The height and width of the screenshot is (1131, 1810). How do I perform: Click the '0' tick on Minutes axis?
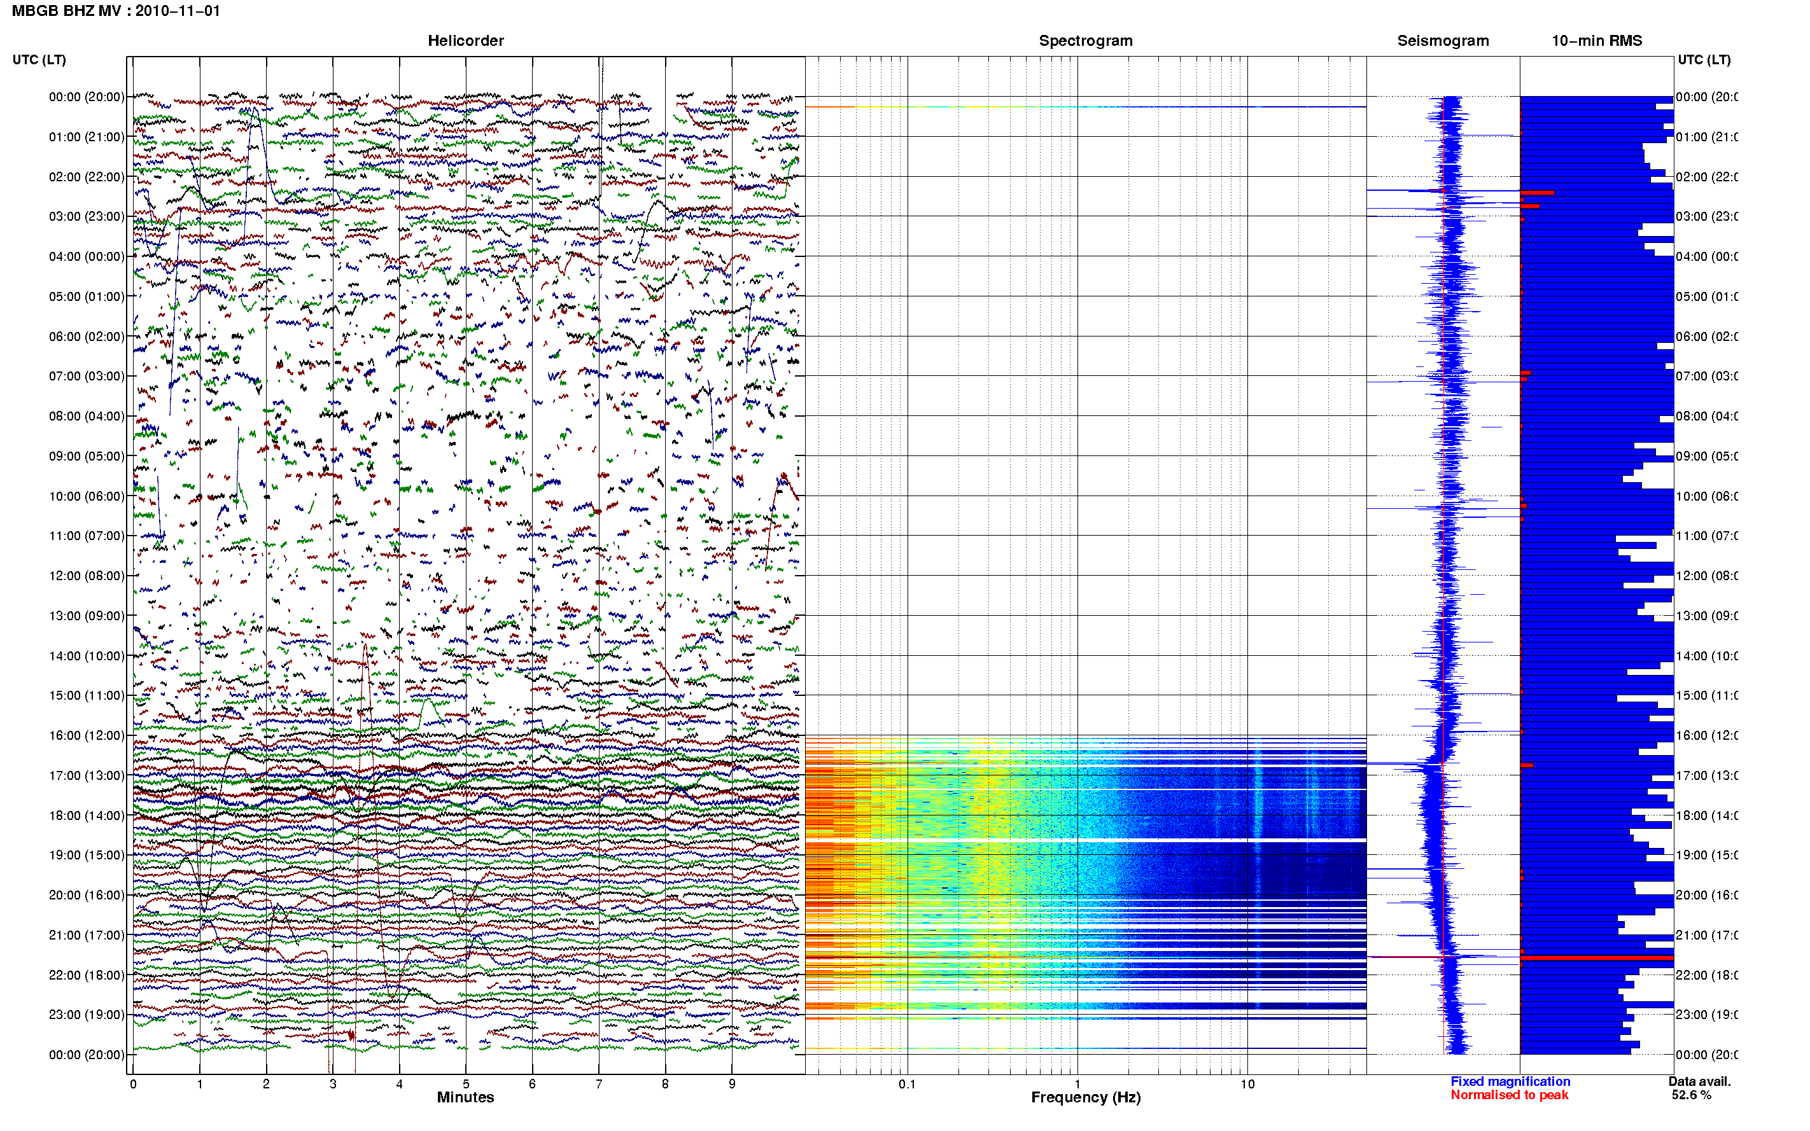pyautogui.click(x=133, y=1084)
